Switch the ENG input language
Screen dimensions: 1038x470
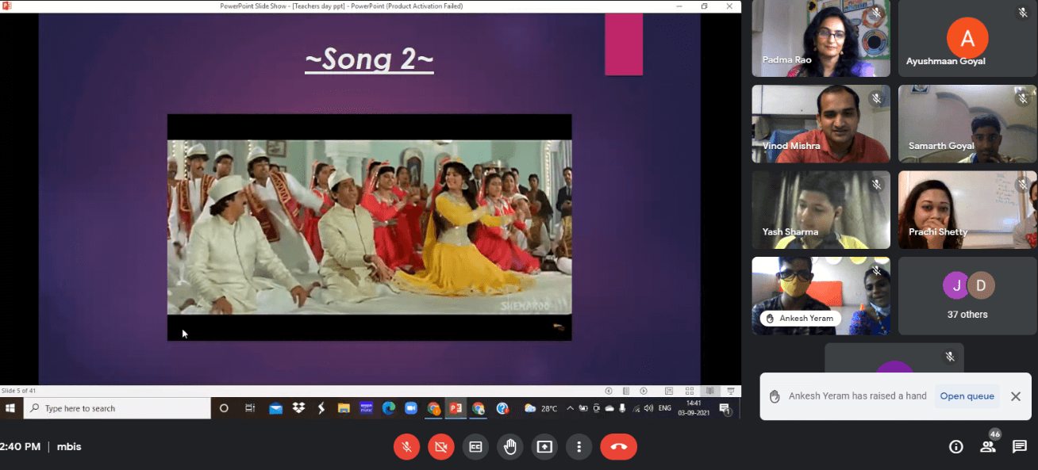click(x=665, y=408)
